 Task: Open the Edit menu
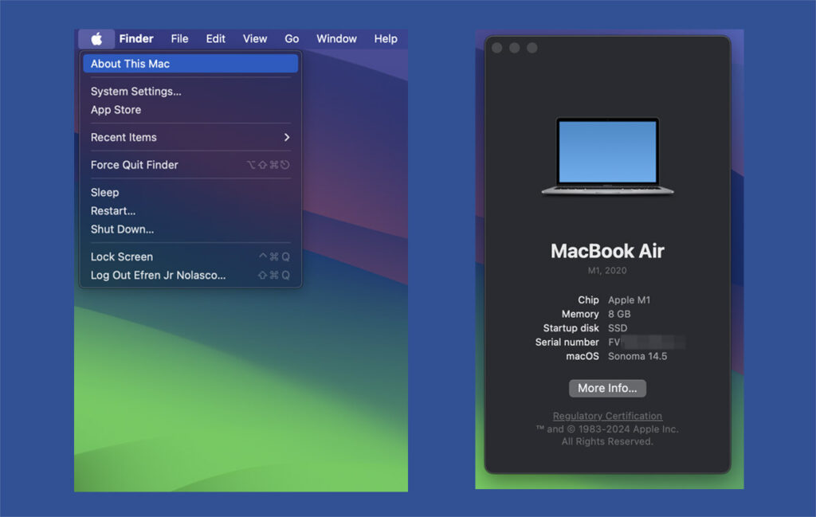click(x=215, y=39)
